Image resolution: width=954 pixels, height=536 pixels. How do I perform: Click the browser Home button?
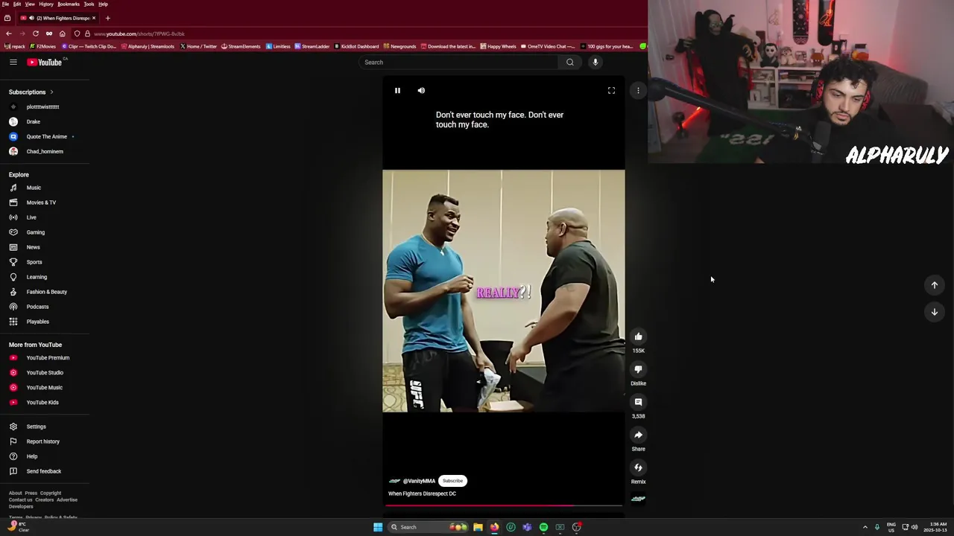tap(62, 33)
